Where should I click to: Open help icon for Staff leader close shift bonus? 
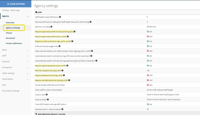(x=60, y=17)
